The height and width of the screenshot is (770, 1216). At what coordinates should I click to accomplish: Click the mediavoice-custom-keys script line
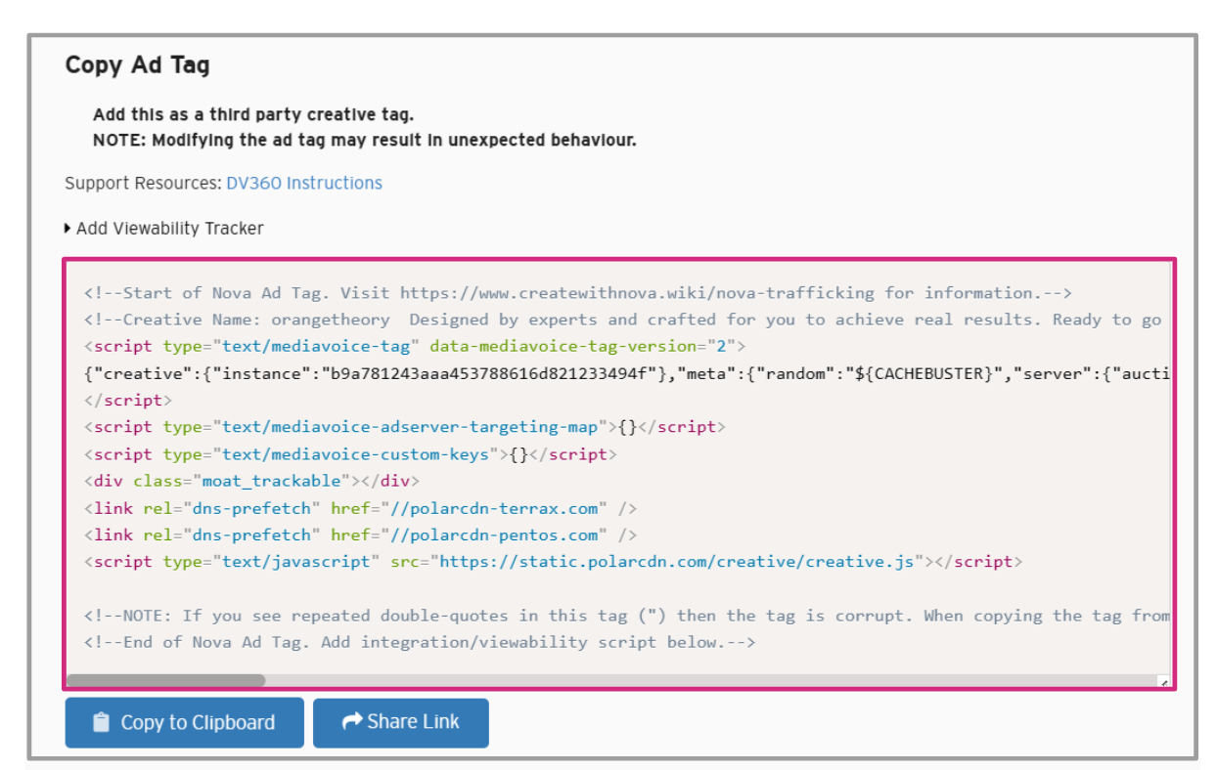350,454
